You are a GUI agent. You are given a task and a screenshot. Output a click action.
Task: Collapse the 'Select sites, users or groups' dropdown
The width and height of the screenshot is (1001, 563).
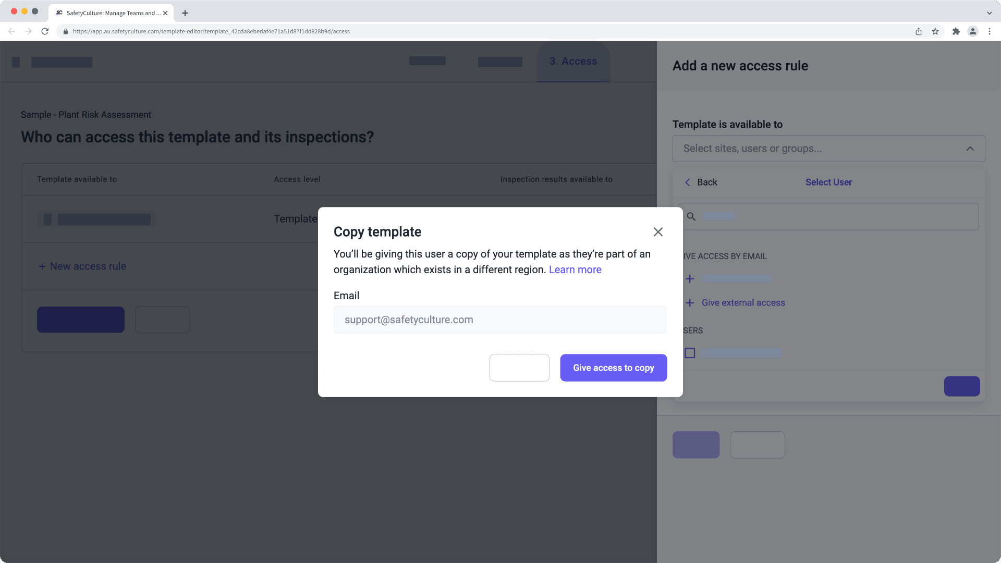[970, 149]
